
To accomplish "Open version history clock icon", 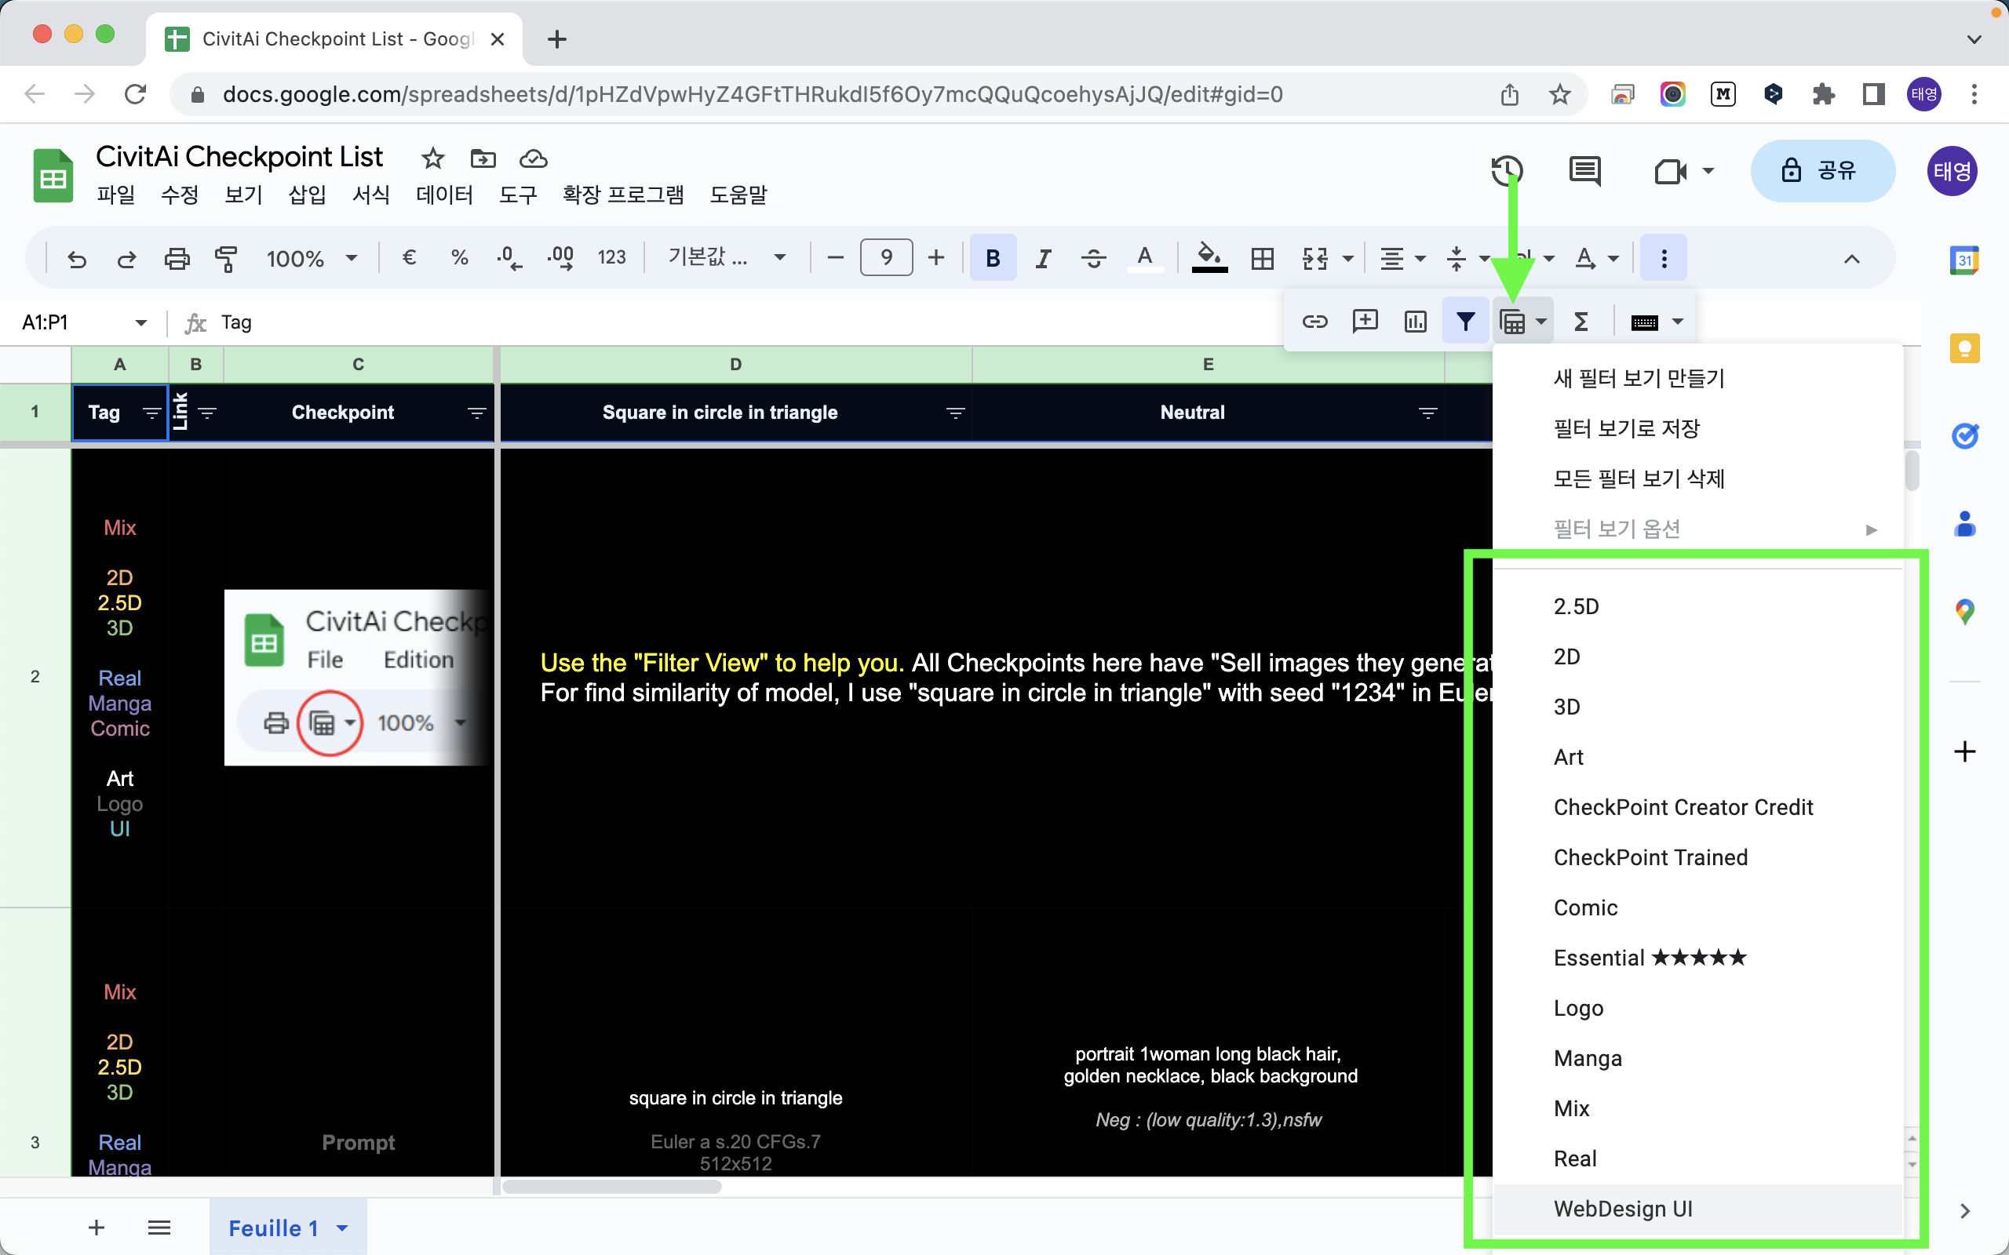I will coord(1507,171).
